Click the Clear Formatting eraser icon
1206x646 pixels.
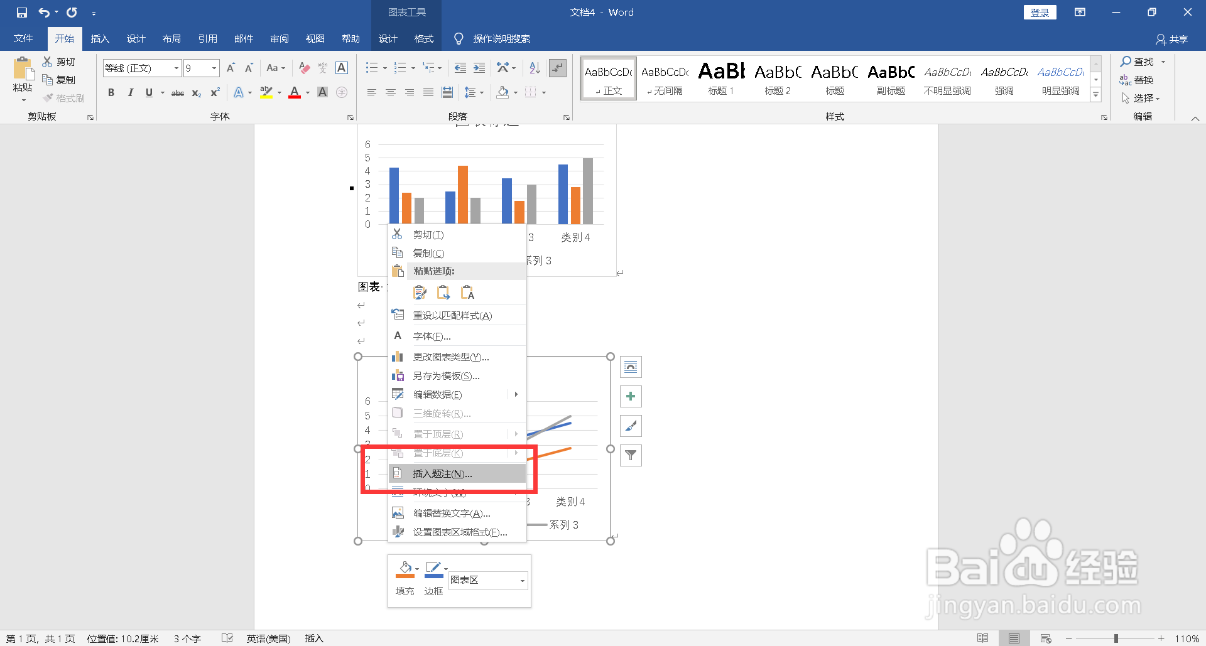click(305, 68)
